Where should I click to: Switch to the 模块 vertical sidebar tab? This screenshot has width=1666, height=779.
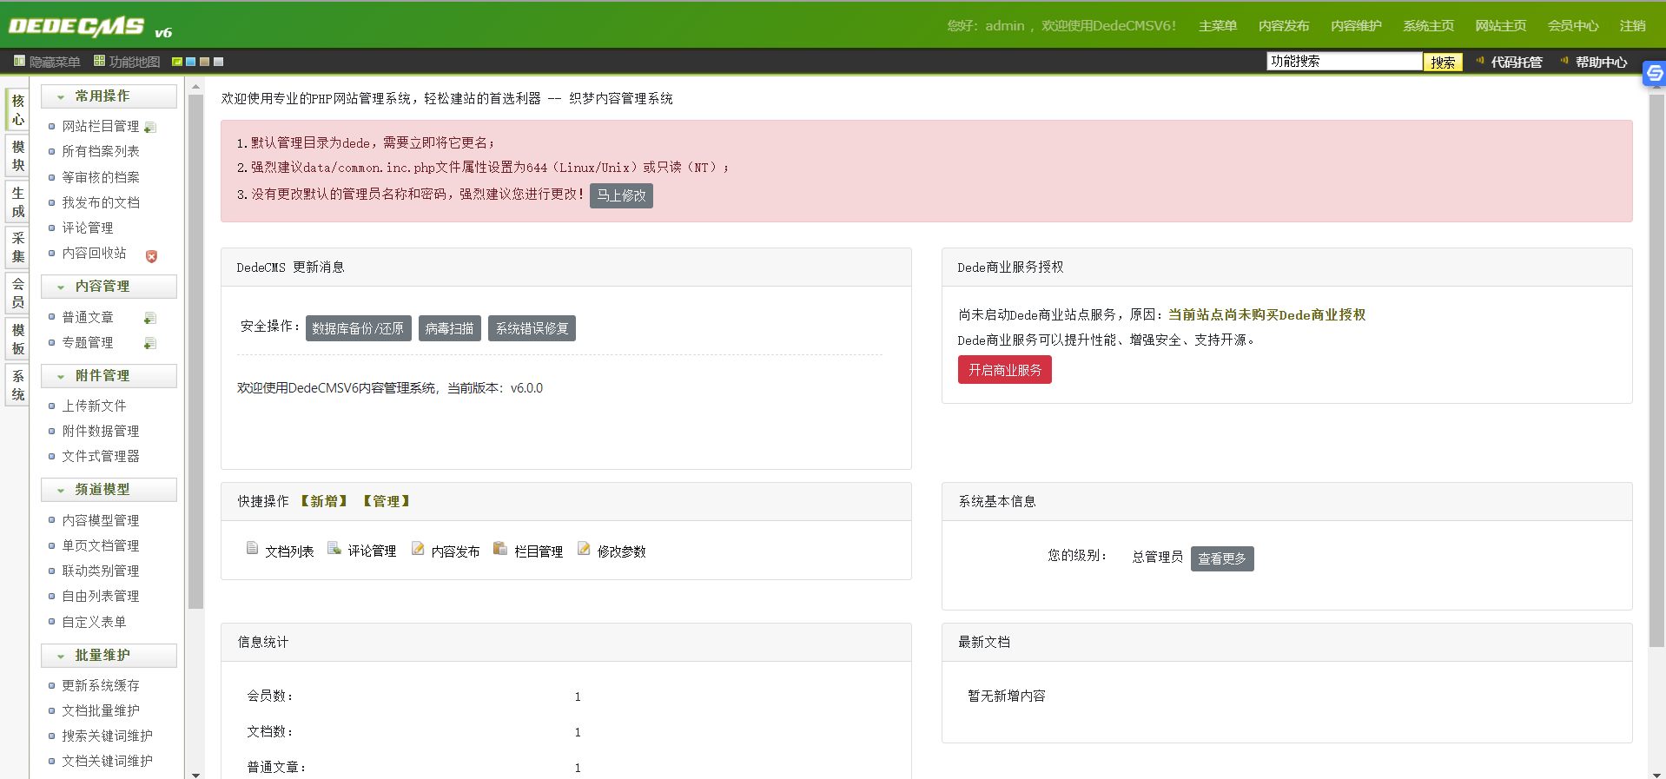(x=17, y=156)
